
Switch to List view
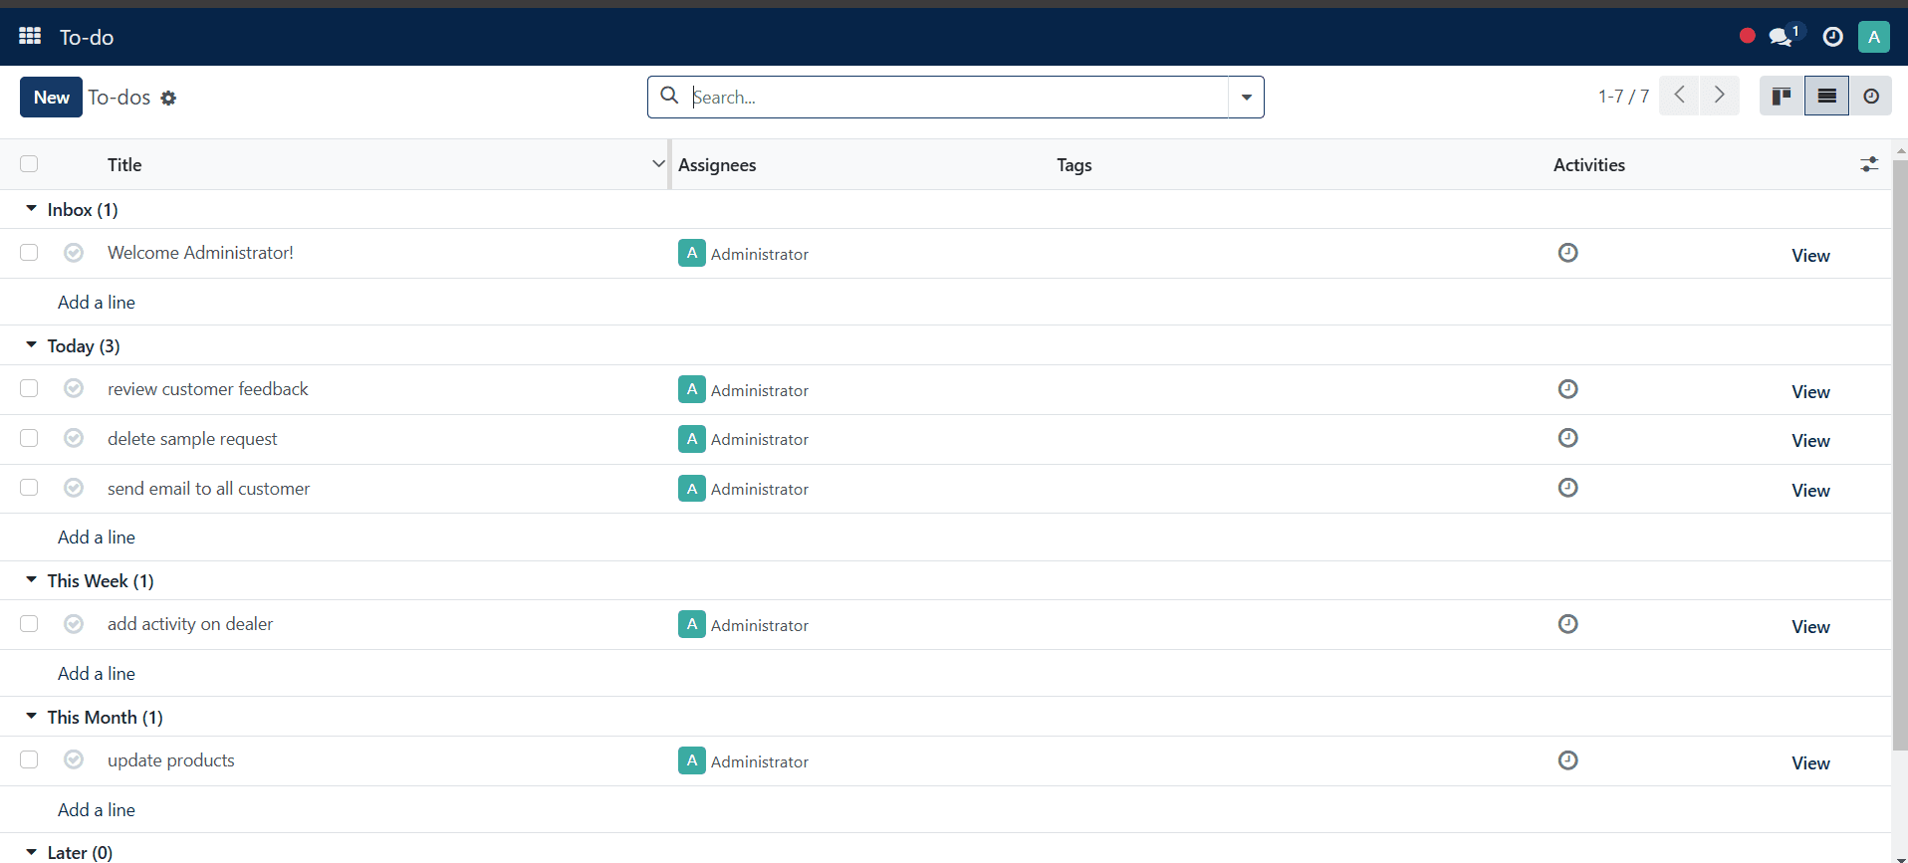1826,97
